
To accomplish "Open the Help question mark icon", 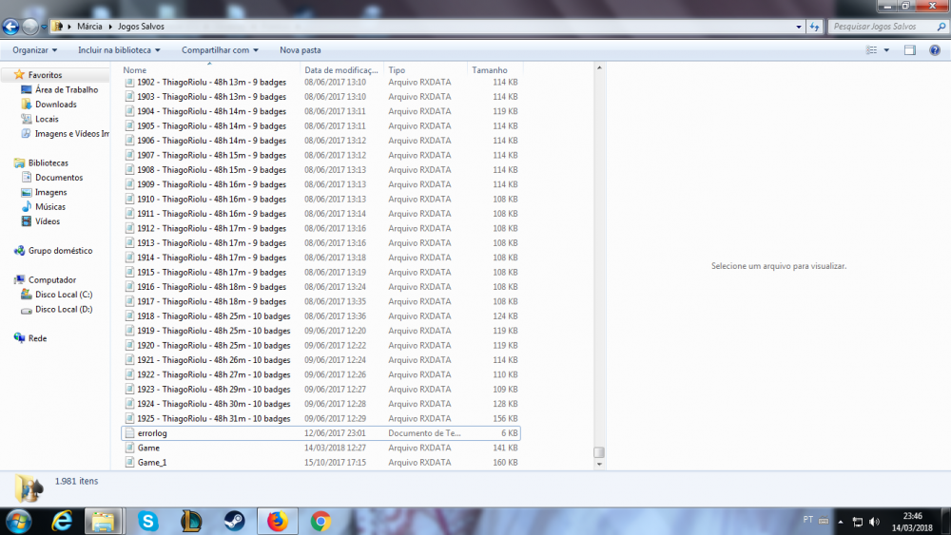I will click(x=933, y=49).
